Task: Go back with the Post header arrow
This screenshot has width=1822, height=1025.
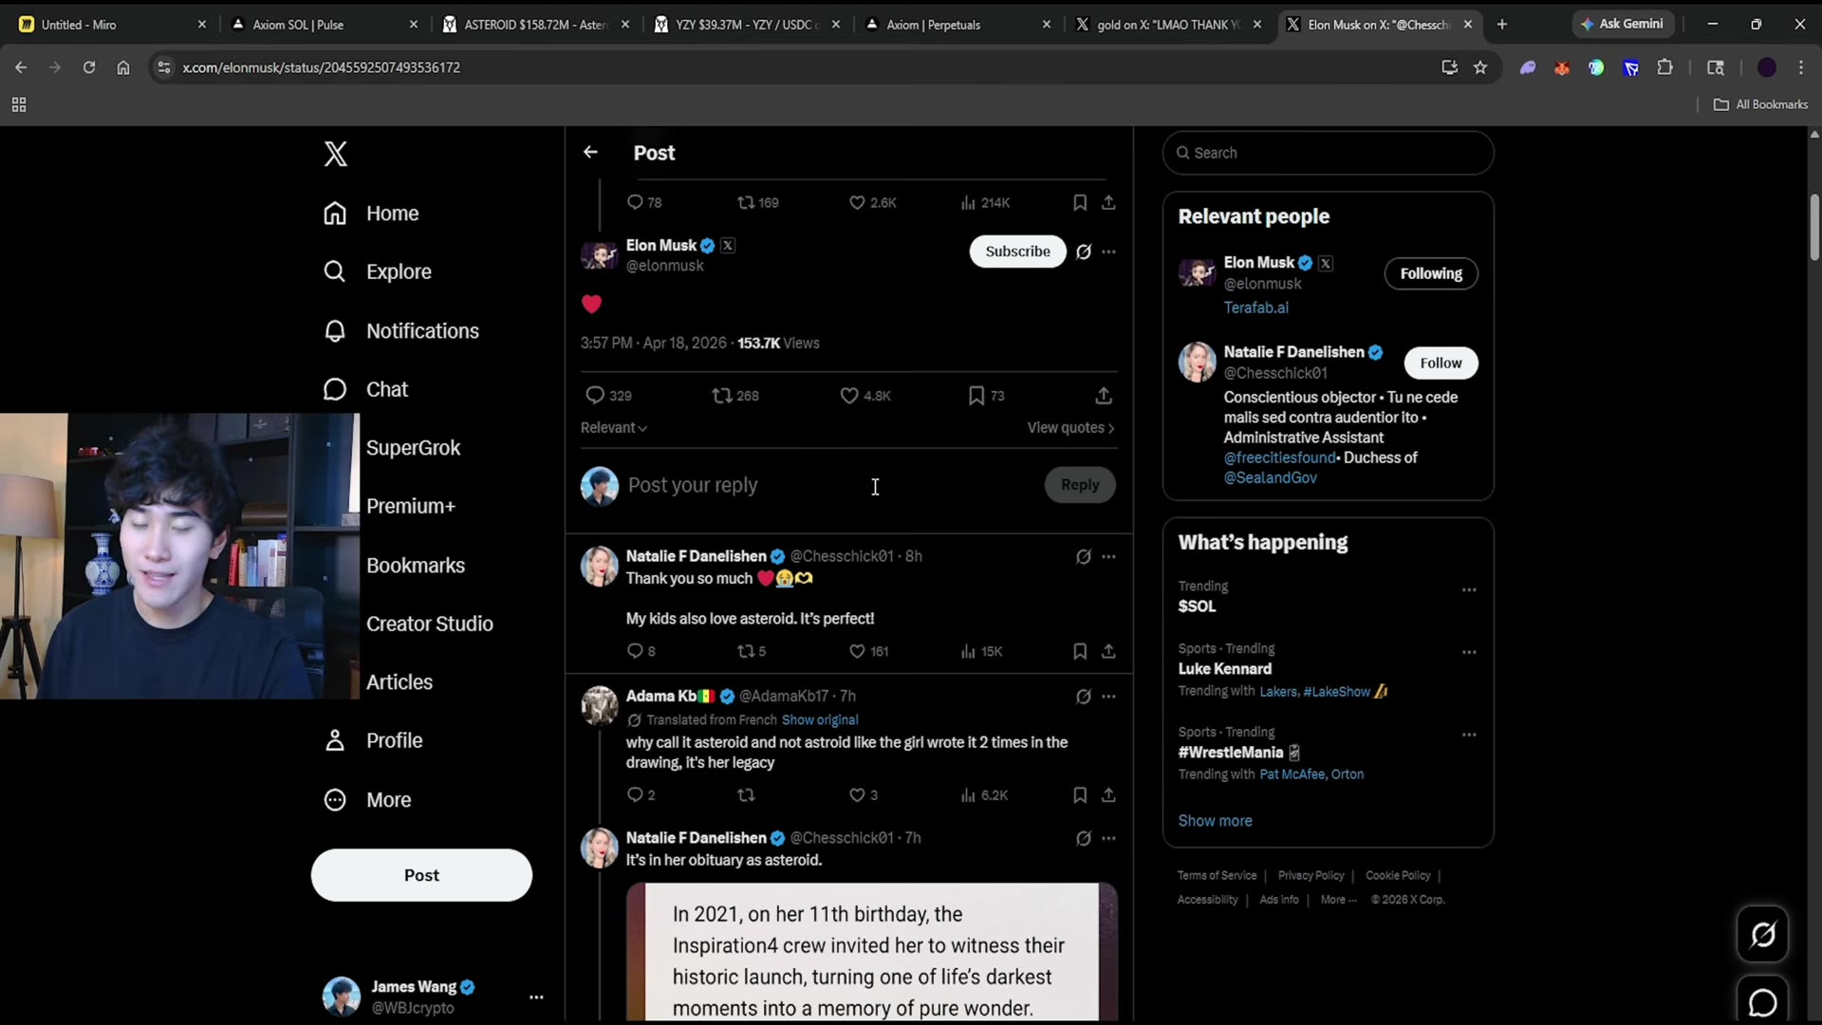Action: pos(590,152)
